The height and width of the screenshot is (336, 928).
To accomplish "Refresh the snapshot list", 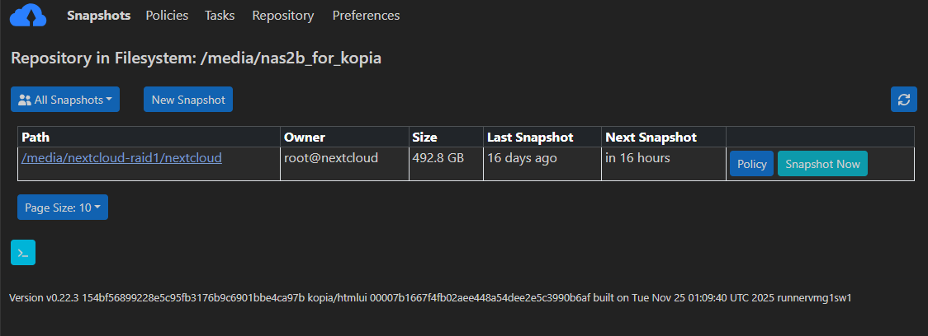I will 904,99.
